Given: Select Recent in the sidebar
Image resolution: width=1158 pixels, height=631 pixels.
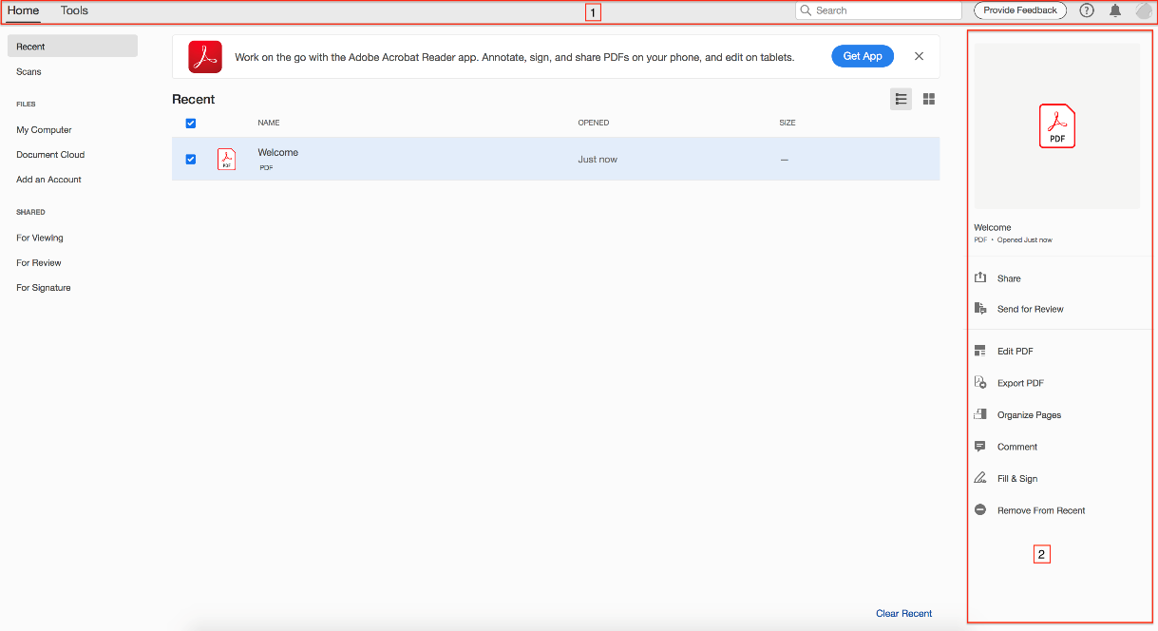Looking at the screenshot, I should [72, 46].
